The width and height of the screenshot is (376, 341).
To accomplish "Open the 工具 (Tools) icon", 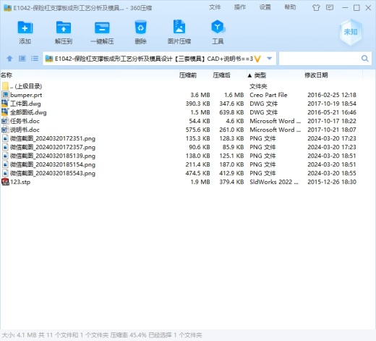I will point(218,27).
